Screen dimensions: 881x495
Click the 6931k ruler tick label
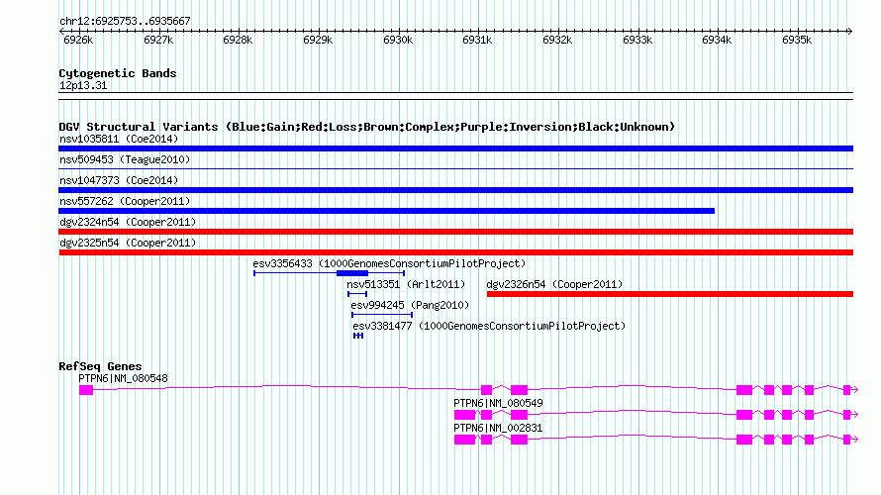pos(477,40)
